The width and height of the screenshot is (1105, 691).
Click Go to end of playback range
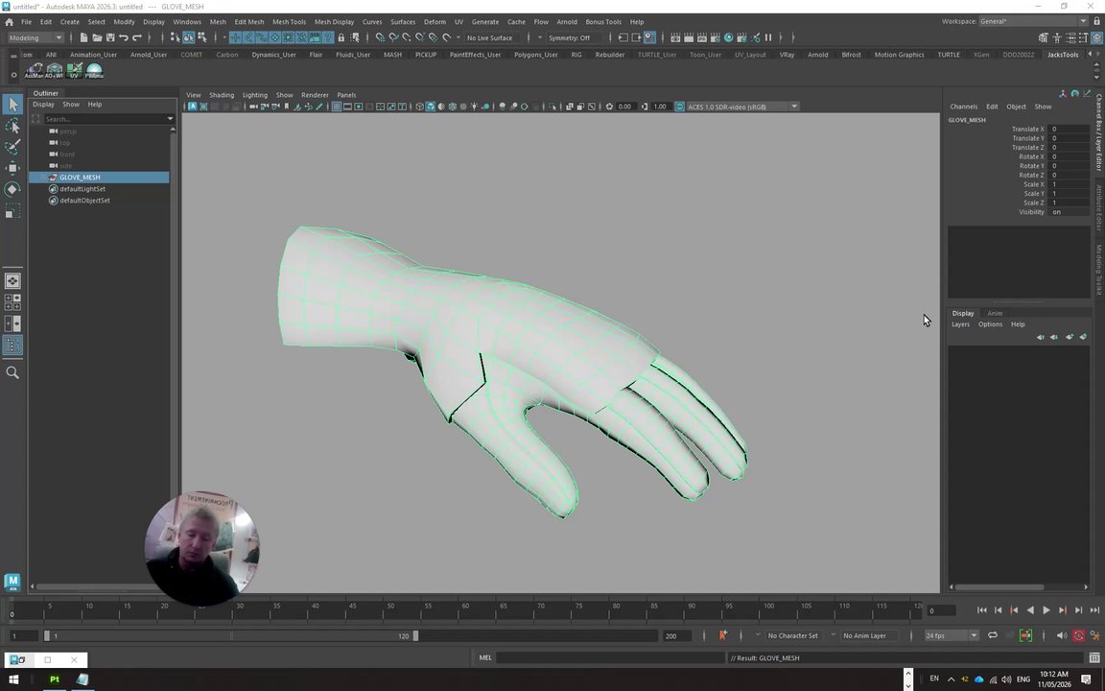coord(1094,610)
